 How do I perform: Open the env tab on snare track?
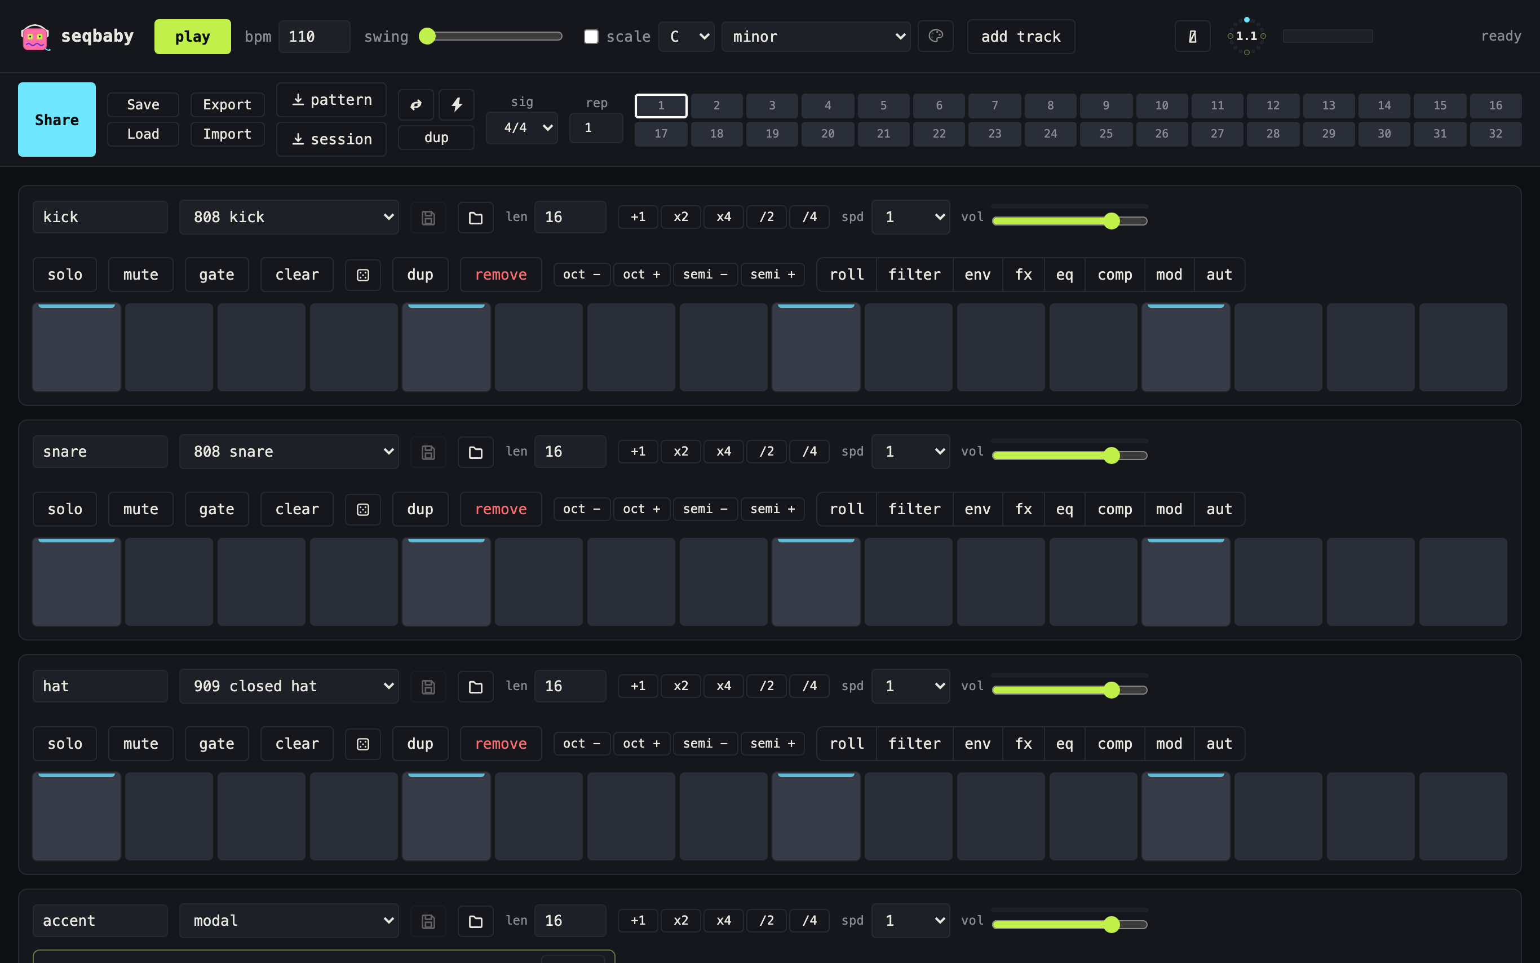tap(977, 509)
